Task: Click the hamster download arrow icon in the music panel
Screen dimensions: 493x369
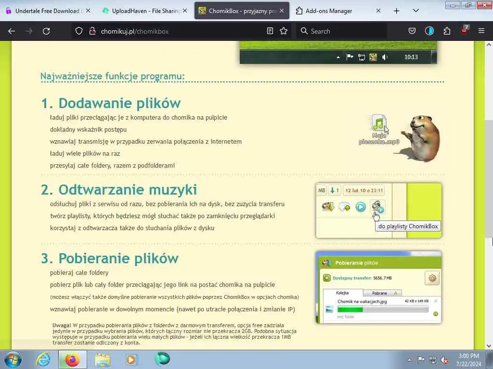Action: tap(328, 207)
